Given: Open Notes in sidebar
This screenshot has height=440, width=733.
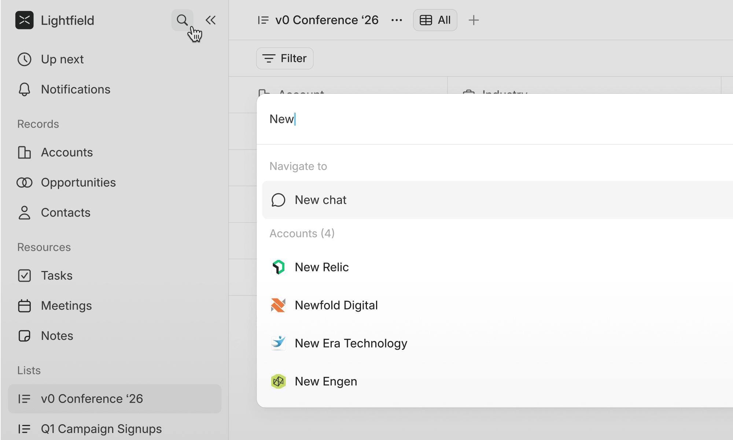Looking at the screenshot, I should [57, 336].
